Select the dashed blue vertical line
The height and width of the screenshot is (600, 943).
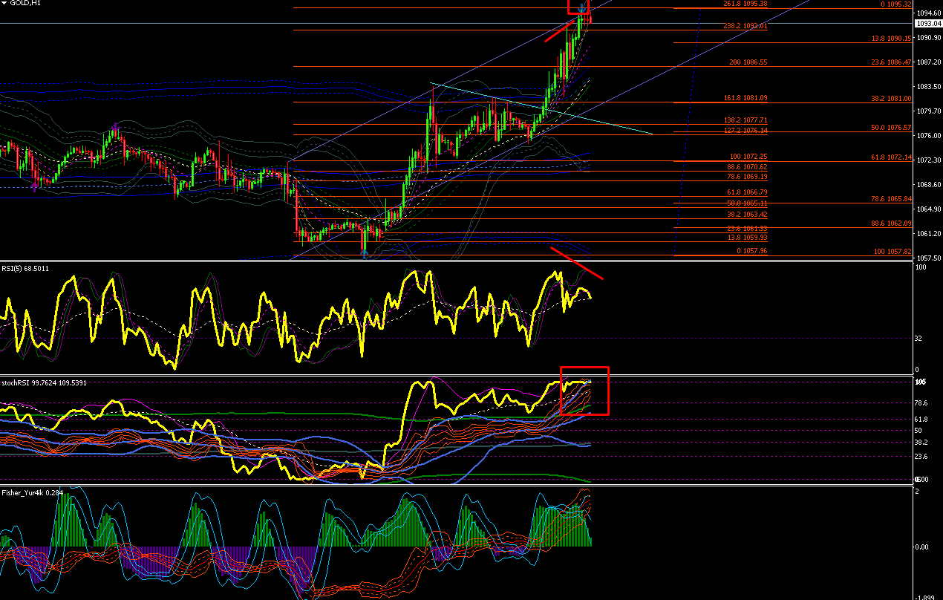688,132
